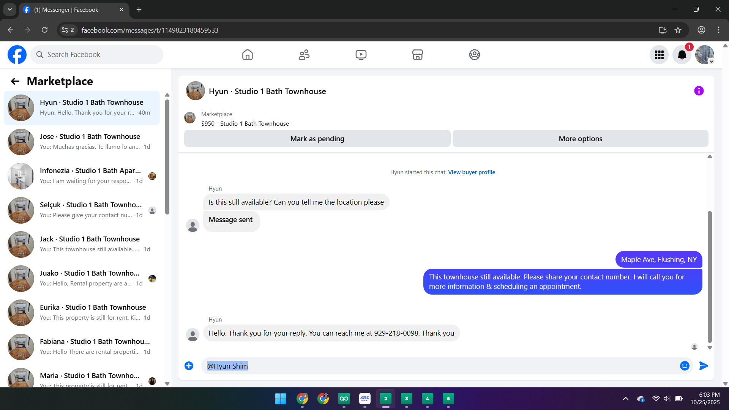The width and height of the screenshot is (729, 410).
Task: Click the Mark as pending button
Action: (317, 139)
